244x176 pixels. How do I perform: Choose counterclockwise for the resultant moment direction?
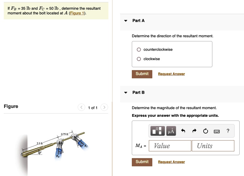coord(139,49)
